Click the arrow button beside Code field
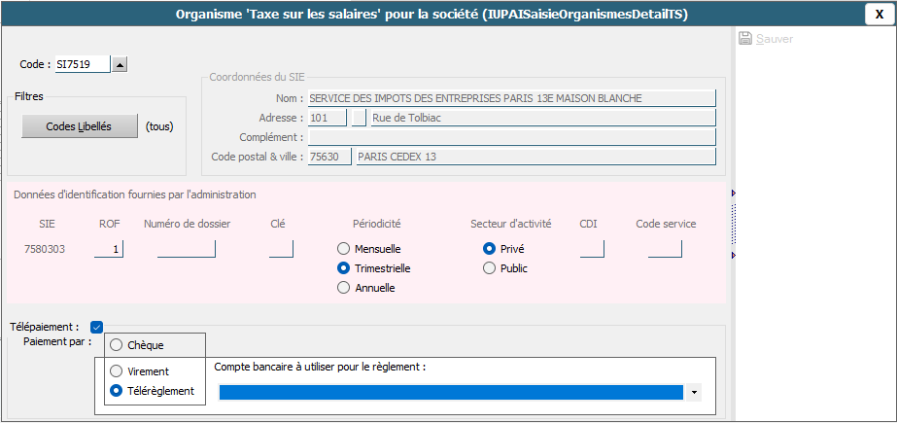 pos(120,65)
